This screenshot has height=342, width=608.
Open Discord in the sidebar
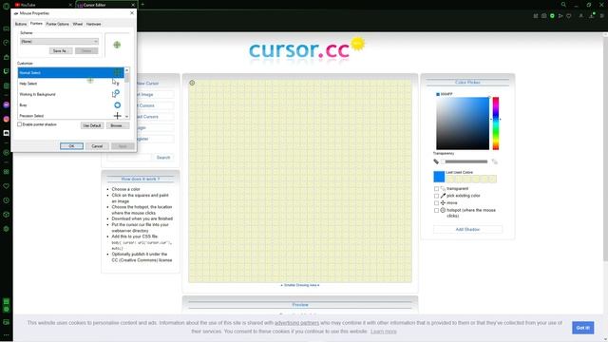point(6,133)
